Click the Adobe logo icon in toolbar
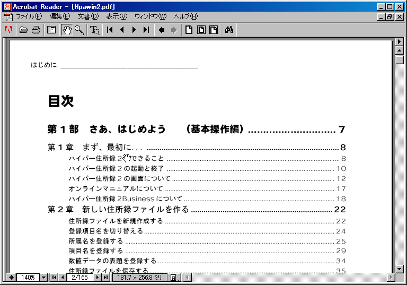The width and height of the screenshot is (407, 285). pos(8,30)
